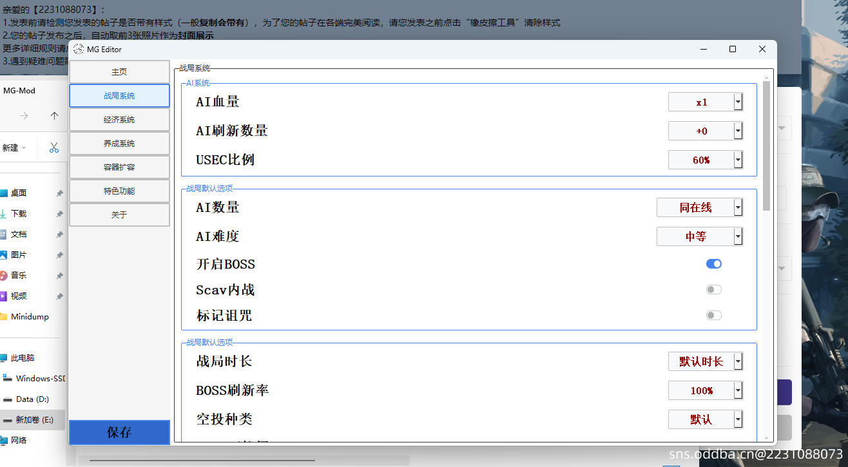Click the 保存 save button
The width and height of the screenshot is (848, 467).
pos(119,432)
